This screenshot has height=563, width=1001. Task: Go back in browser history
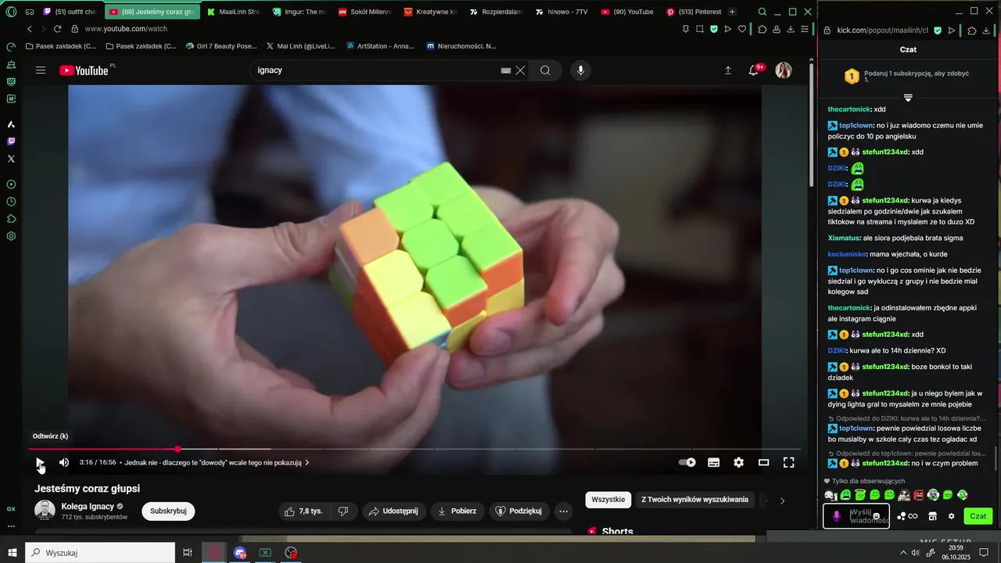(30, 29)
